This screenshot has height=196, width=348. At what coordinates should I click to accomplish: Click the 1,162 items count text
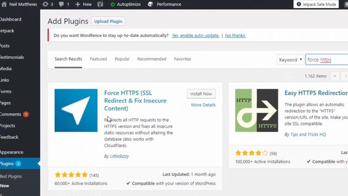(315, 76)
